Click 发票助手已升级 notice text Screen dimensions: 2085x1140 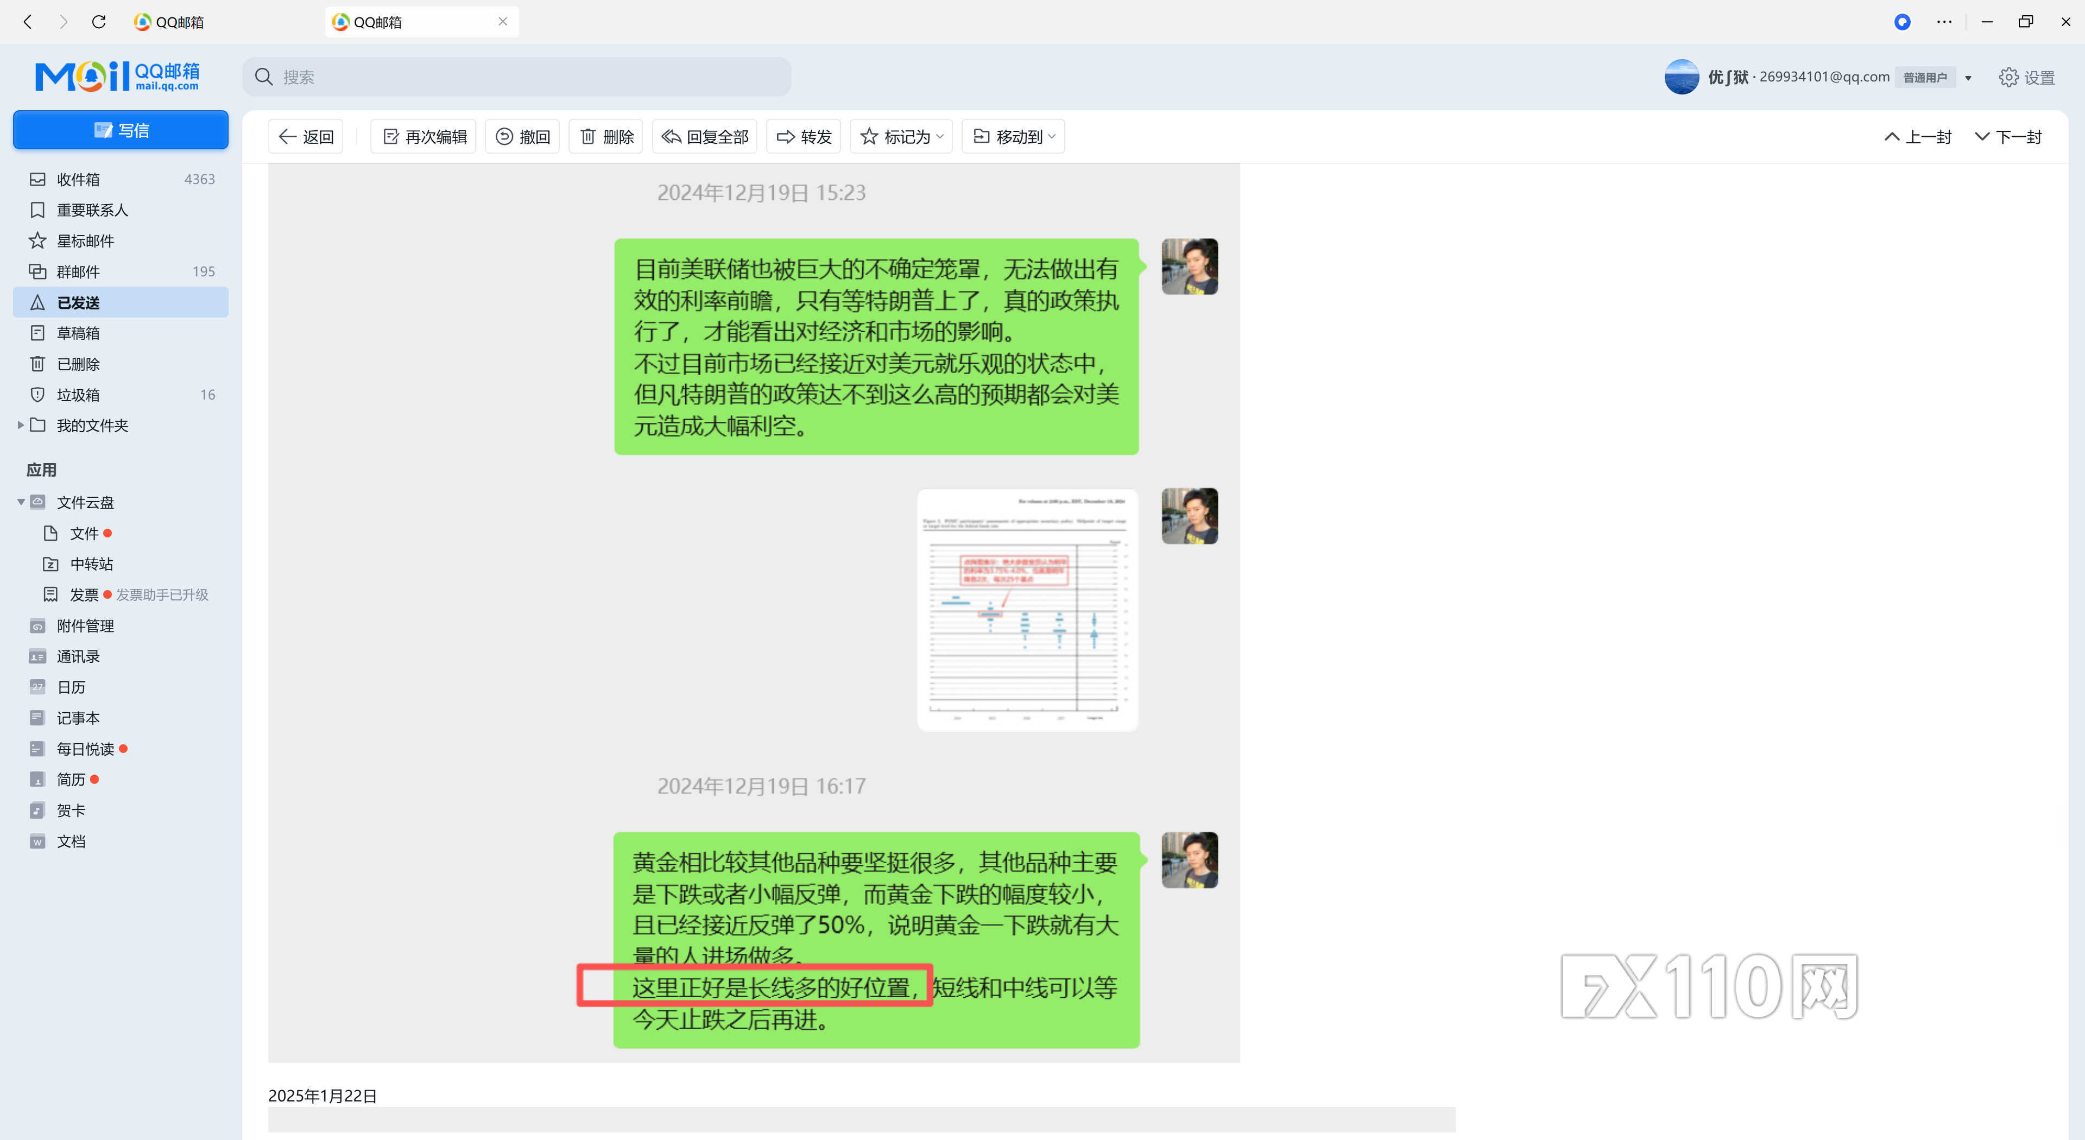pos(162,594)
